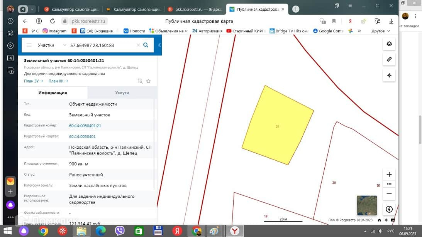Image resolution: width=422 pixels, height=237 pixels.
Task: Select the ruler measurement tool
Action: (x=389, y=59)
